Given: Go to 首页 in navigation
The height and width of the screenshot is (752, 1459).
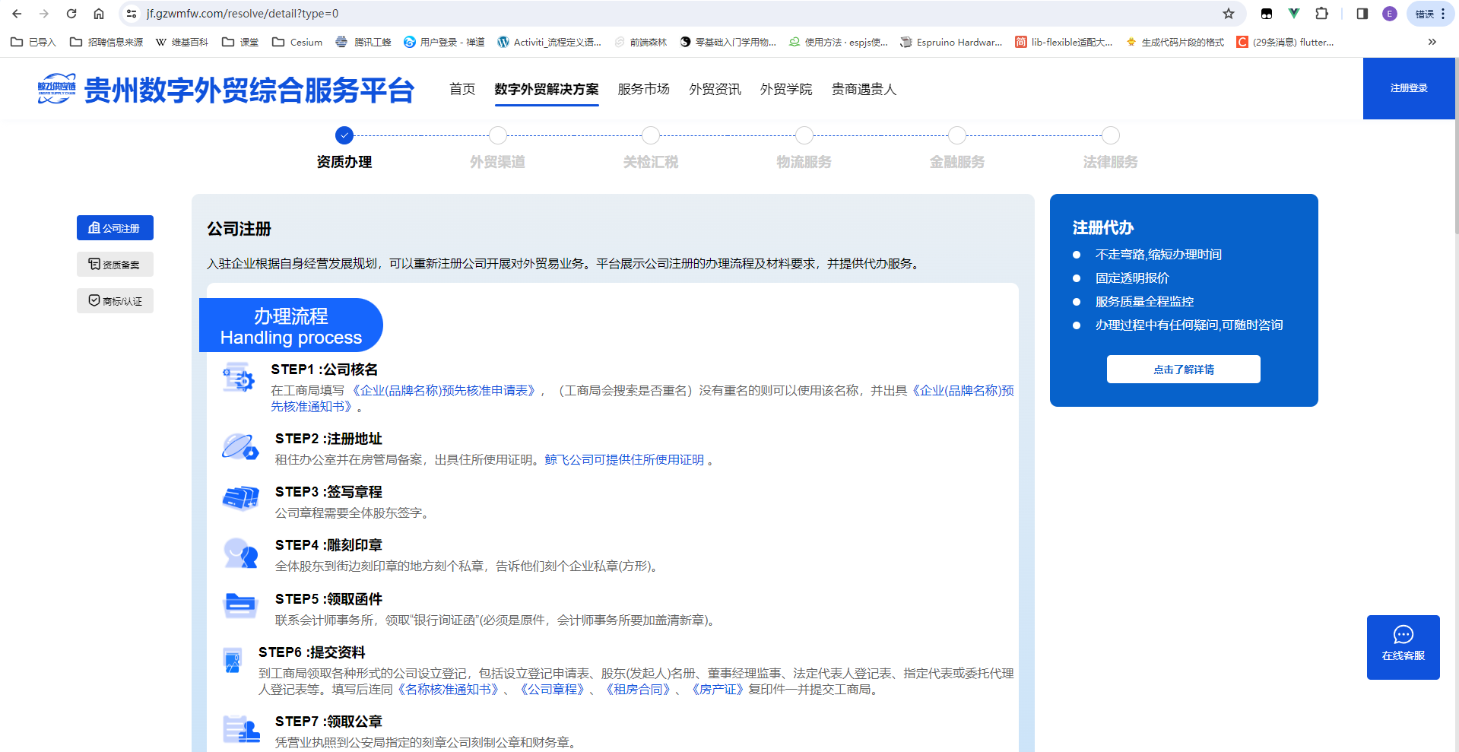Looking at the screenshot, I should [x=462, y=89].
